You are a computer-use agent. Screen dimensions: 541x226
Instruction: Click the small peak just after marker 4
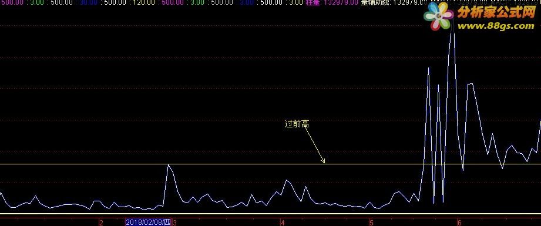(x=287, y=181)
